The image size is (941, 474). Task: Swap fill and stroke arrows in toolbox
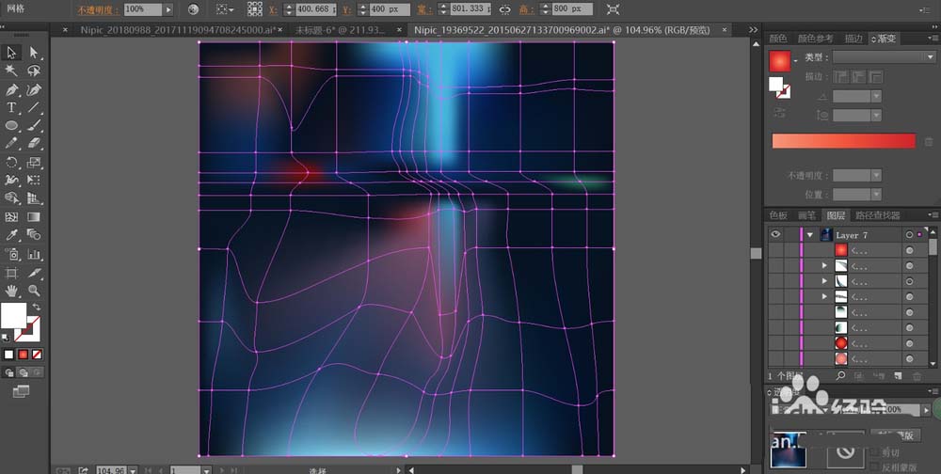(x=37, y=307)
